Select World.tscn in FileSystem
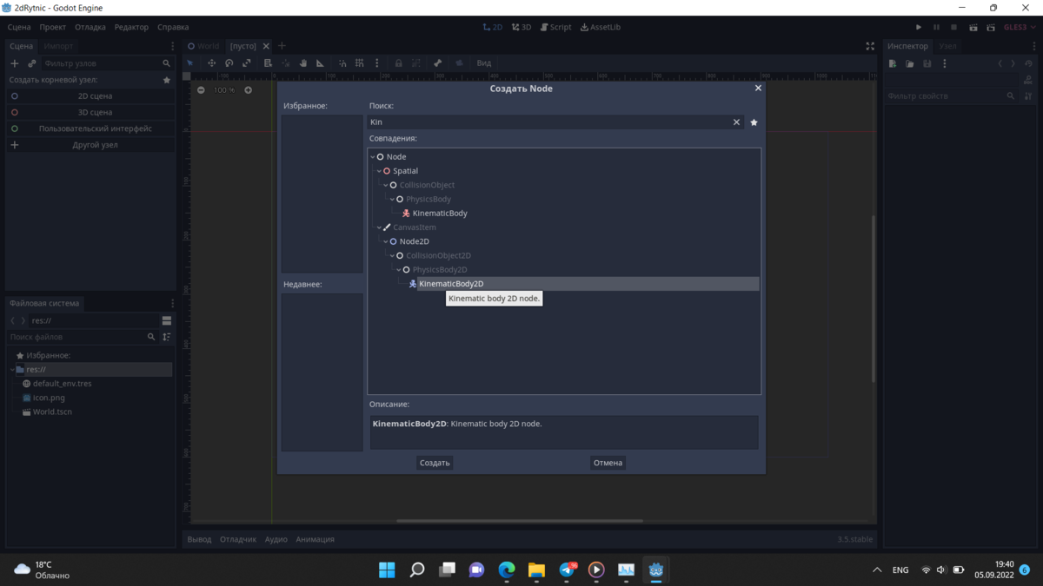 coord(52,412)
